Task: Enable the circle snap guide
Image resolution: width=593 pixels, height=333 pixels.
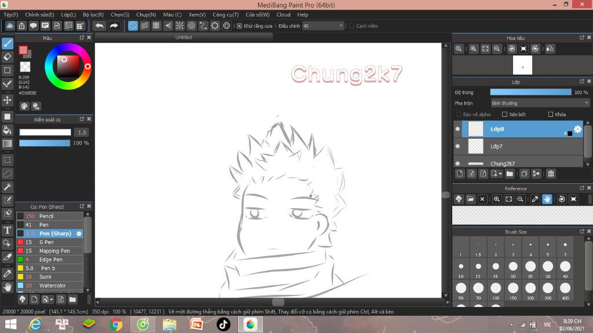Action: [x=191, y=25]
